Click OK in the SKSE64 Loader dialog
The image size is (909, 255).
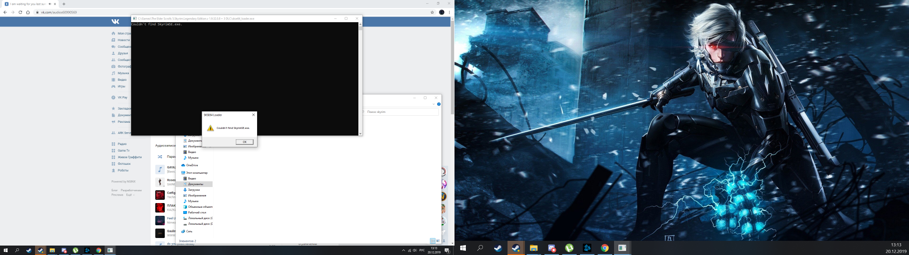[x=244, y=142]
